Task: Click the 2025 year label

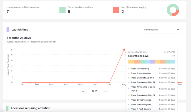Action: [94, 91]
